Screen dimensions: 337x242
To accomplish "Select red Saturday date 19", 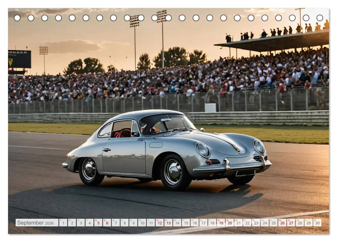I will pyautogui.click(x=221, y=223).
